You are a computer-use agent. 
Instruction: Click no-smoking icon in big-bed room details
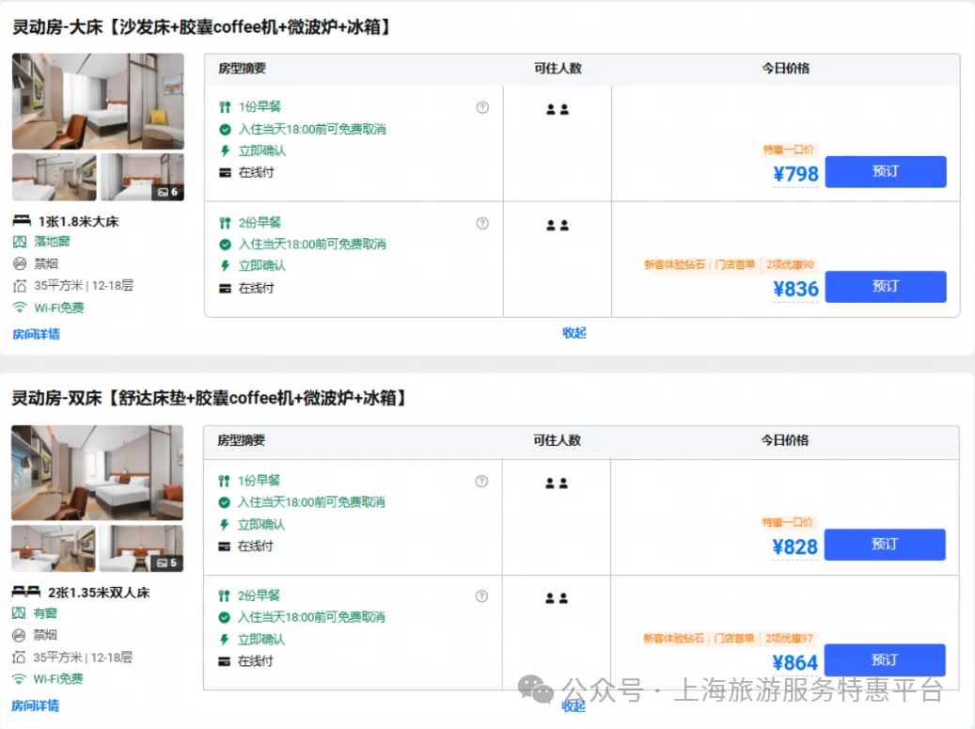coord(20,263)
